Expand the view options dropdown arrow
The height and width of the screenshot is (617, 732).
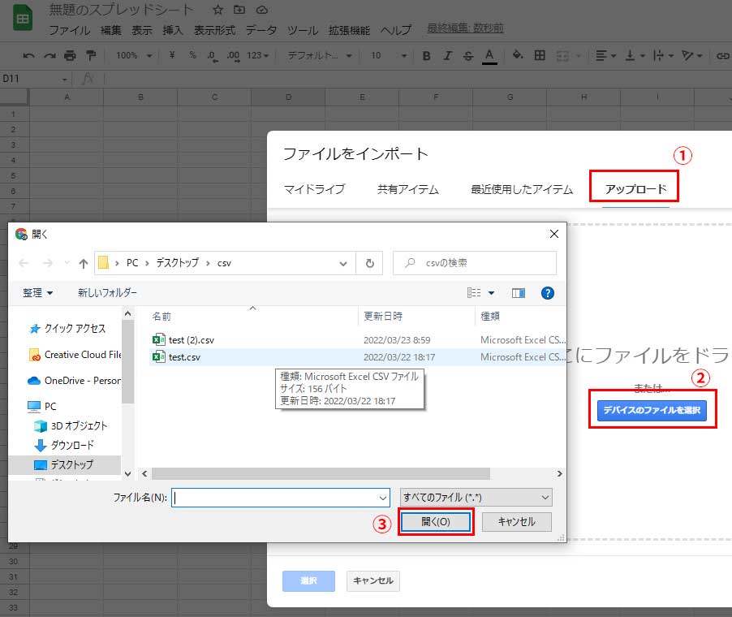tap(491, 293)
